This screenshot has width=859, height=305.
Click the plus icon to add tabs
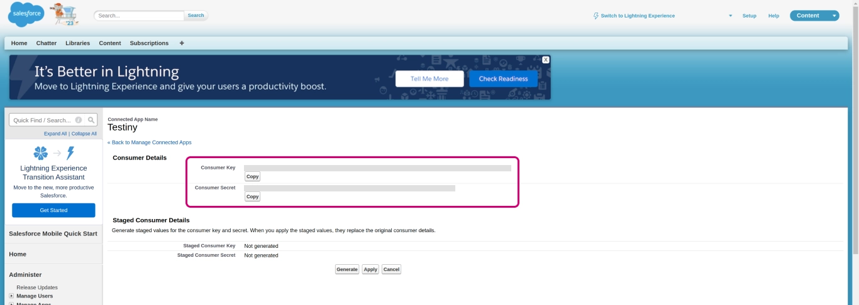(182, 43)
